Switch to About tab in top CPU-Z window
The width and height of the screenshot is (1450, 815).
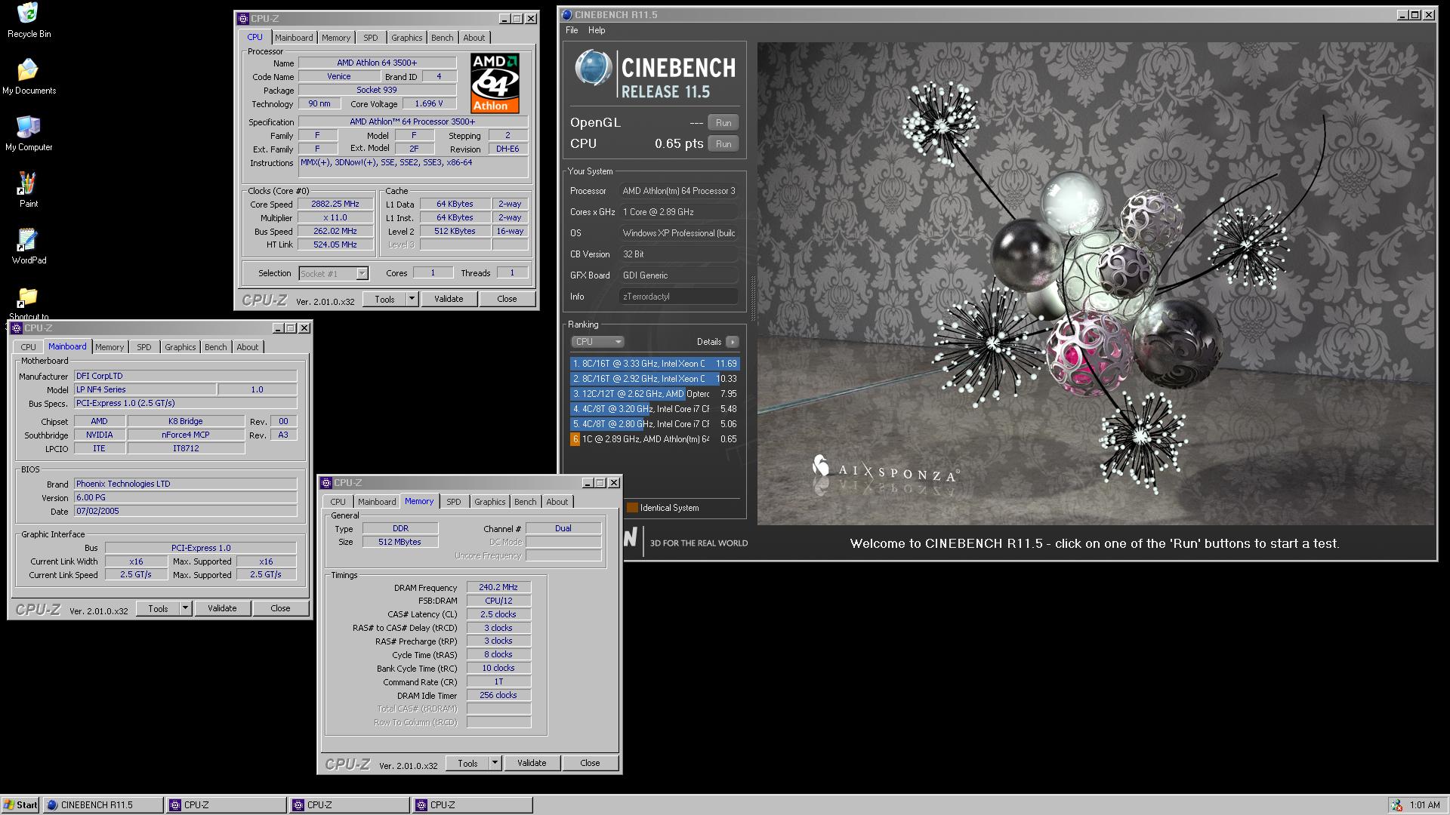tap(474, 38)
